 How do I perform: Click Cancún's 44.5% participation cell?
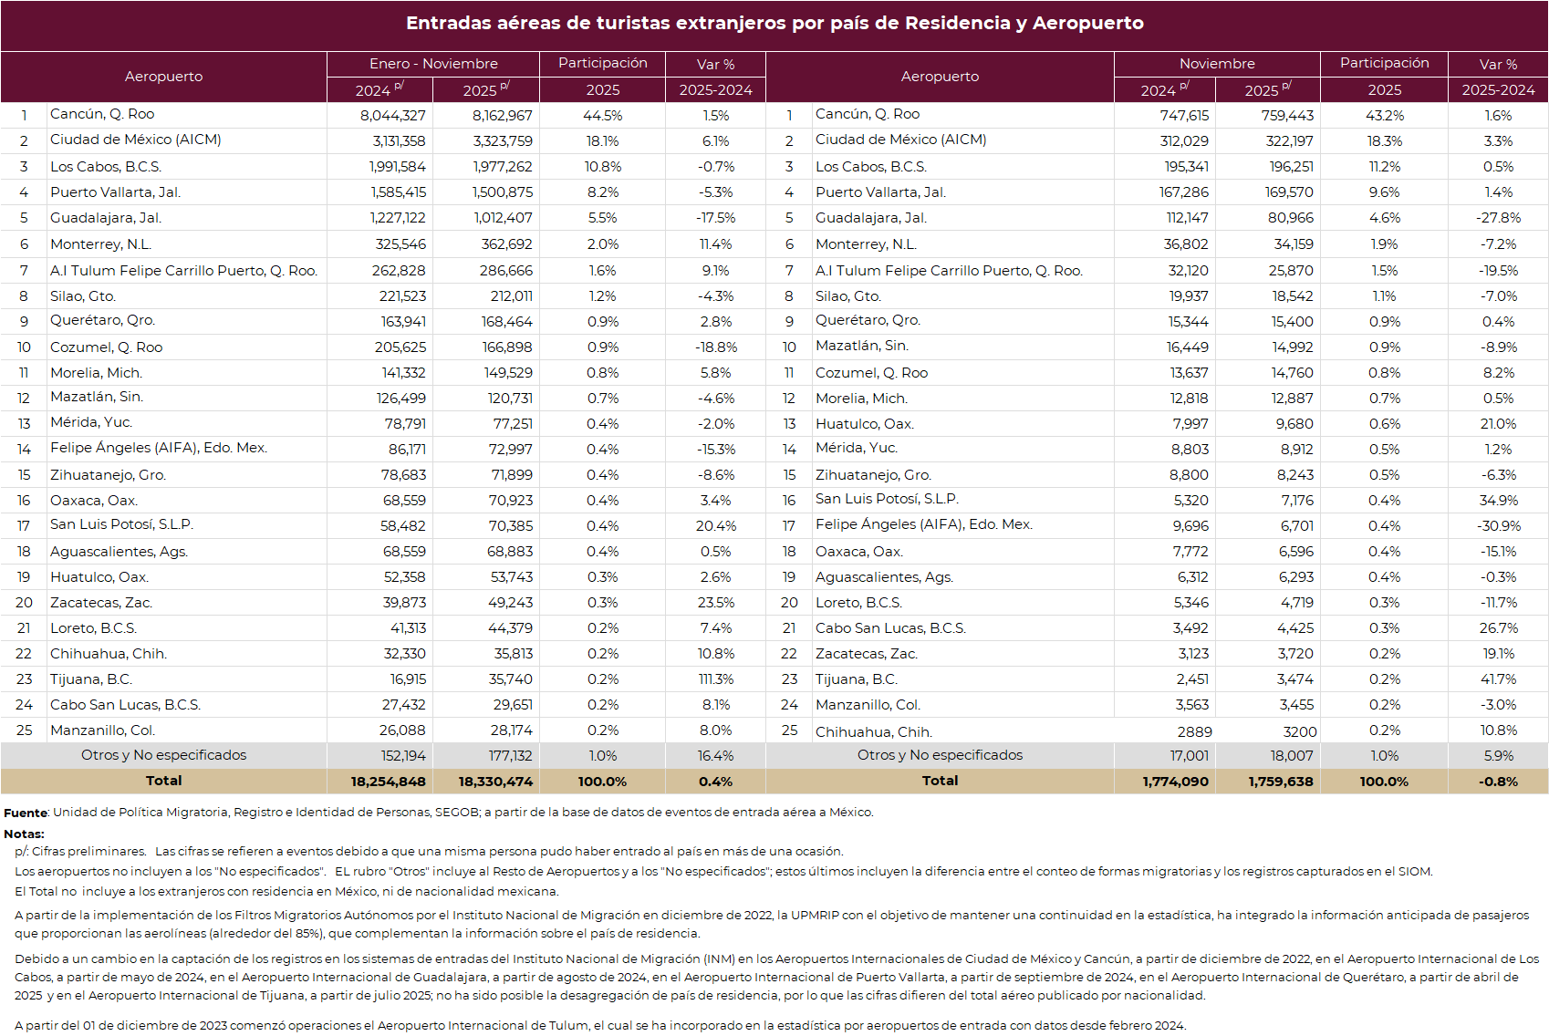click(602, 116)
